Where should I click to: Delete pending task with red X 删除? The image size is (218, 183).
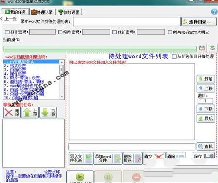coord(12,112)
